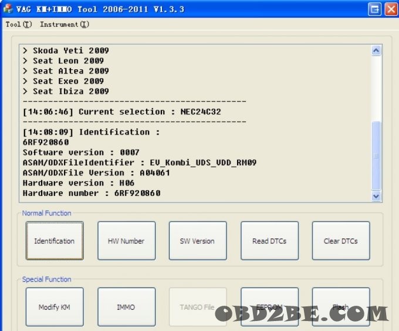Click the restore window button
Image resolution: width=399 pixels, height=331 pixels.
point(374,9)
